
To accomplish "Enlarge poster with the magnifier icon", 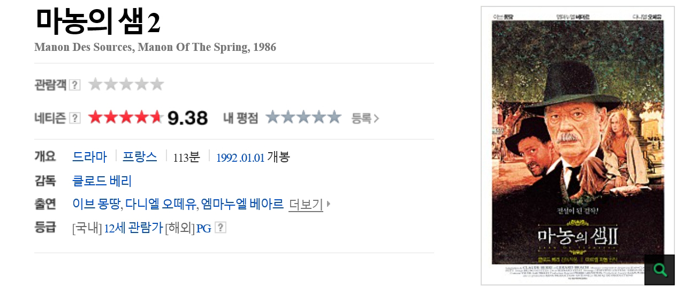I will (x=659, y=270).
